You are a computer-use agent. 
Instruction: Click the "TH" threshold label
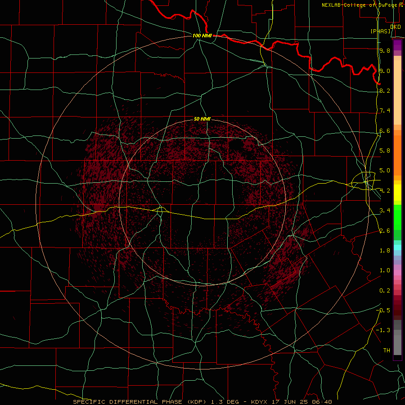(x=387, y=351)
